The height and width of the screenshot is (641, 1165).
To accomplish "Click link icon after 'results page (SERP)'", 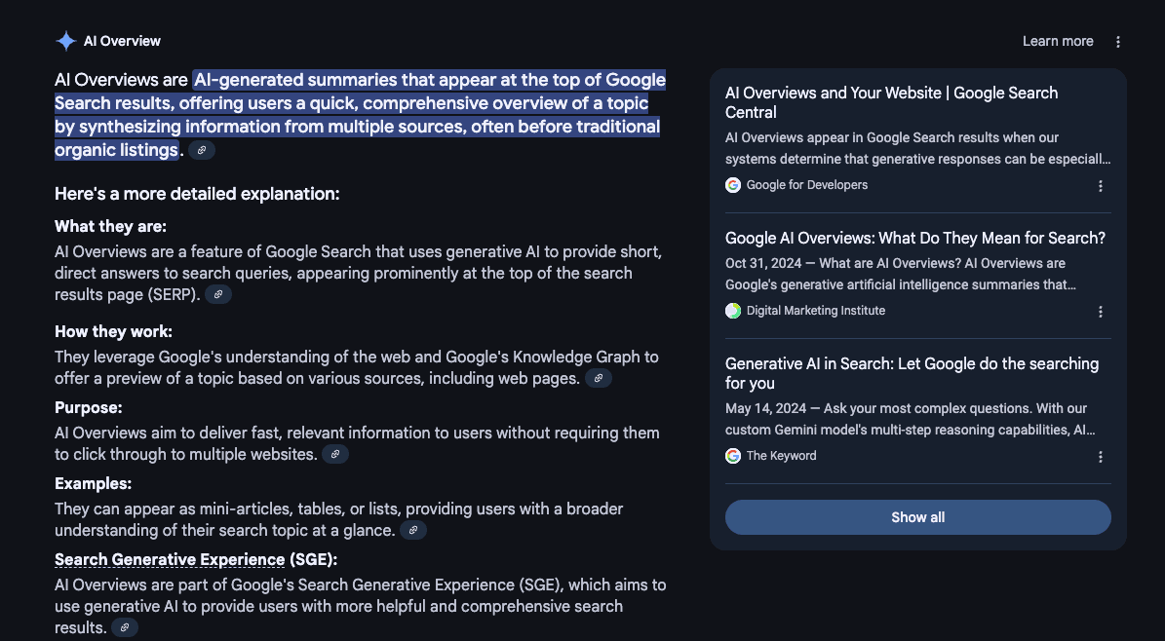I will pos(218,294).
